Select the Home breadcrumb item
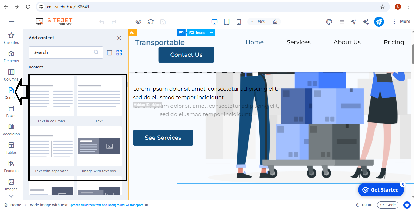This screenshot has height=209, width=414. pos(16,205)
